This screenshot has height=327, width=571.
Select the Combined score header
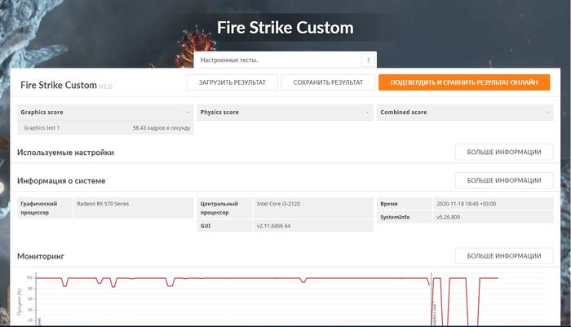coord(465,113)
